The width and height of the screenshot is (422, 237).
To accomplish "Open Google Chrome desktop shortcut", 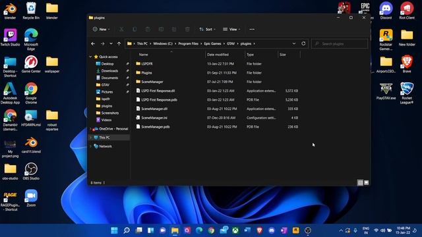I will (31, 93).
